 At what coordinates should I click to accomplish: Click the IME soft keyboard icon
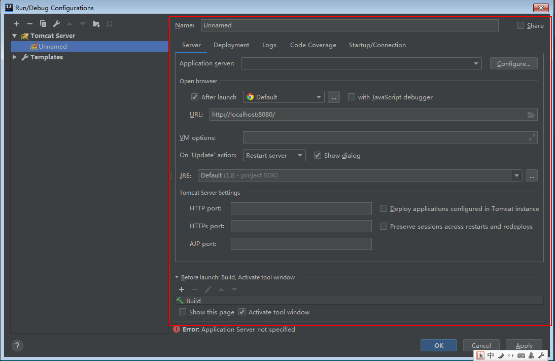point(521,355)
